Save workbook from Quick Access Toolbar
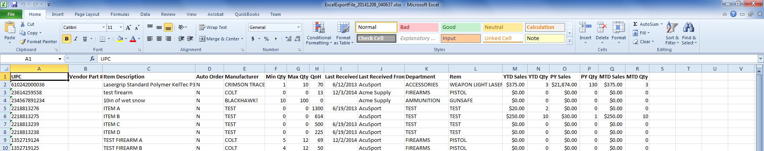 tap(14, 4)
